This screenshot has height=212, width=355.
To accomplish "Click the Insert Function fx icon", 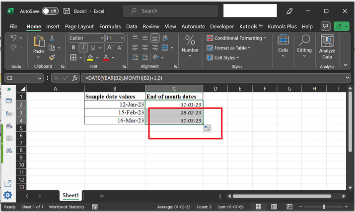I will (74, 78).
